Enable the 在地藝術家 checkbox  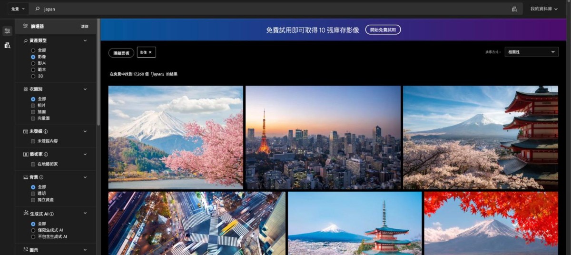pyautogui.click(x=33, y=164)
